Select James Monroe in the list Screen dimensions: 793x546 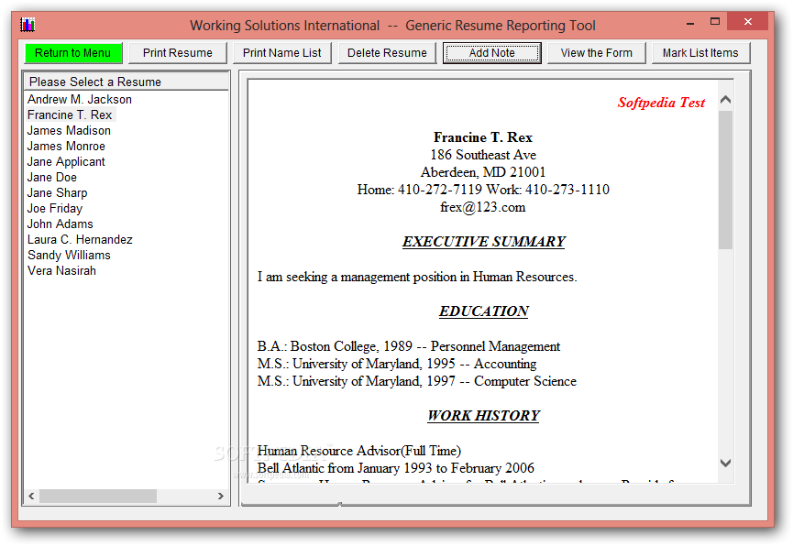tap(66, 146)
